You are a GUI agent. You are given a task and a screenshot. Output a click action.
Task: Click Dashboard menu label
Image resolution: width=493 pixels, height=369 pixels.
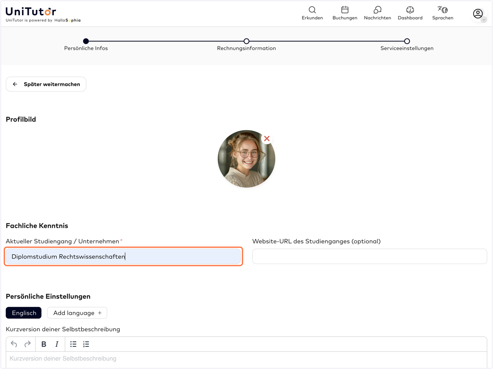pos(410,18)
